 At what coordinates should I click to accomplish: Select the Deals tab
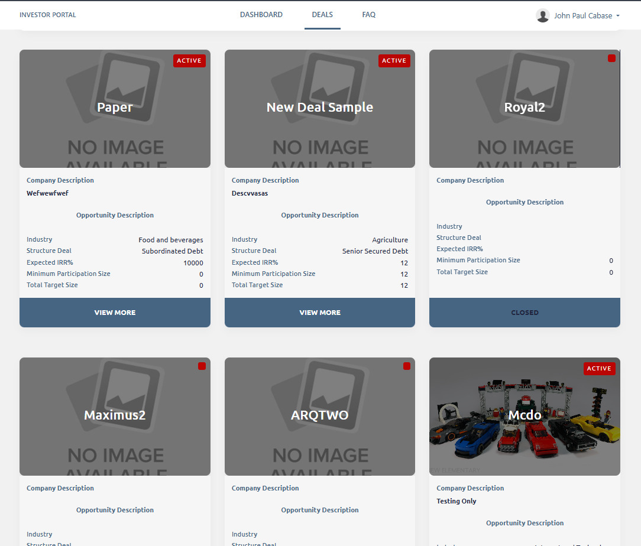coord(322,15)
